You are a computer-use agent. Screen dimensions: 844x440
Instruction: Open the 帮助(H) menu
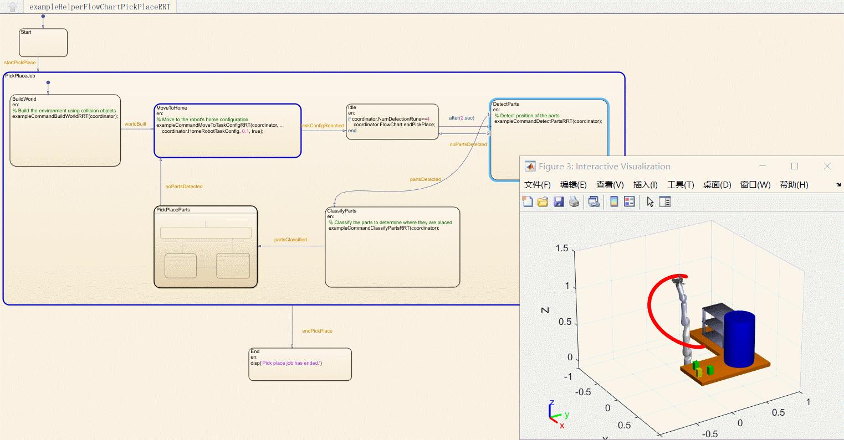click(794, 184)
